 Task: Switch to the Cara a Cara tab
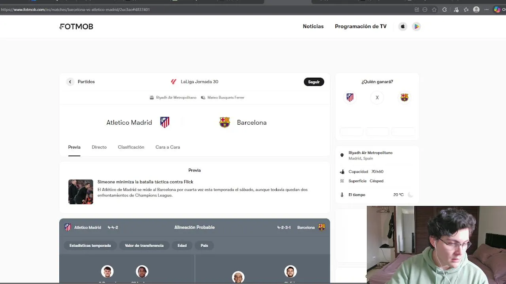[x=168, y=147]
